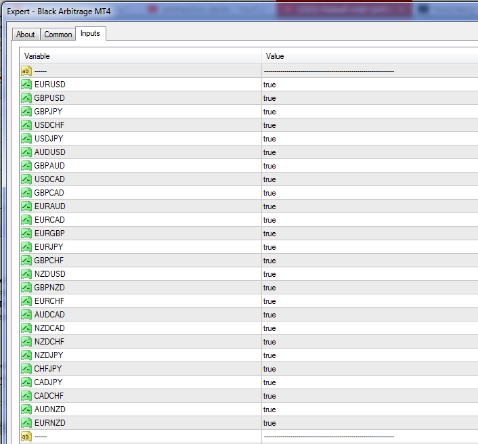Click the 'true' value for GBPCHF
Image resolution: width=478 pixels, height=444 pixels.
click(269, 261)
